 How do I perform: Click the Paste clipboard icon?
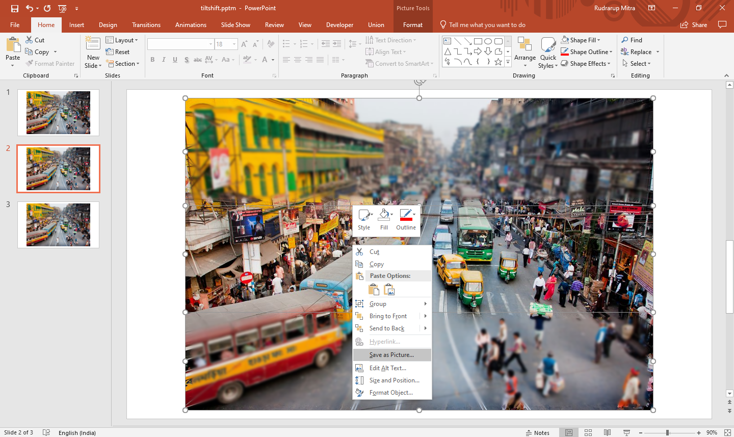tap(13, 45)
